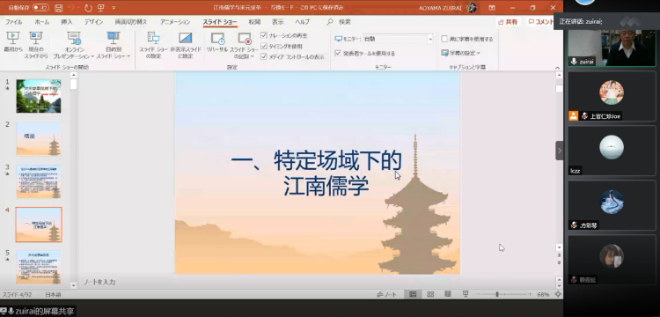The height and width of the screenshot is (317, 660).
Task: Click the language indicator 日本語 in status bar
Action: click(53, 294)
